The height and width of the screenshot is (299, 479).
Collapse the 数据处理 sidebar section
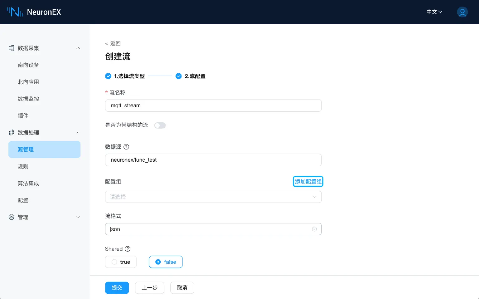pos(78,133)
